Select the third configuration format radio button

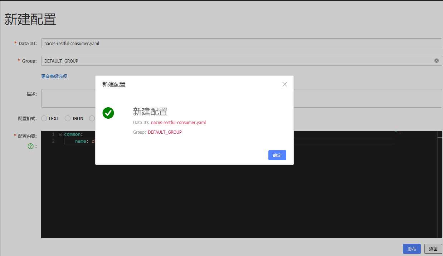coord(92,118)
